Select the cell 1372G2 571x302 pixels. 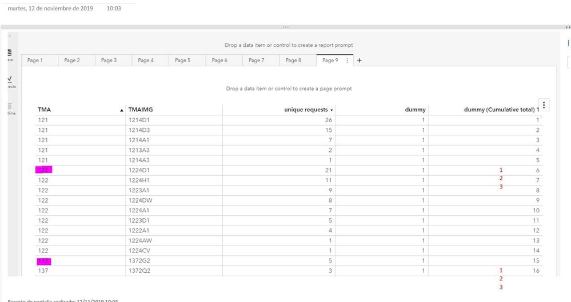(x=139, y=260)
